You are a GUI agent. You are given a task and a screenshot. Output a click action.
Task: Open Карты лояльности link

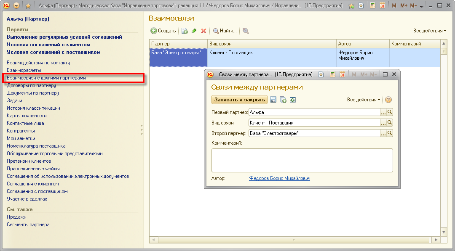coord(27,116)
